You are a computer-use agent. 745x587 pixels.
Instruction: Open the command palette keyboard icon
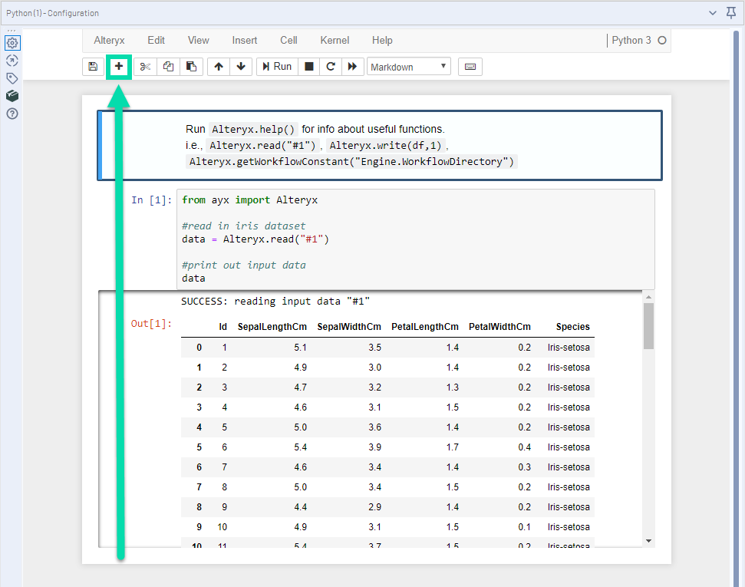click(x=470, y=67)
